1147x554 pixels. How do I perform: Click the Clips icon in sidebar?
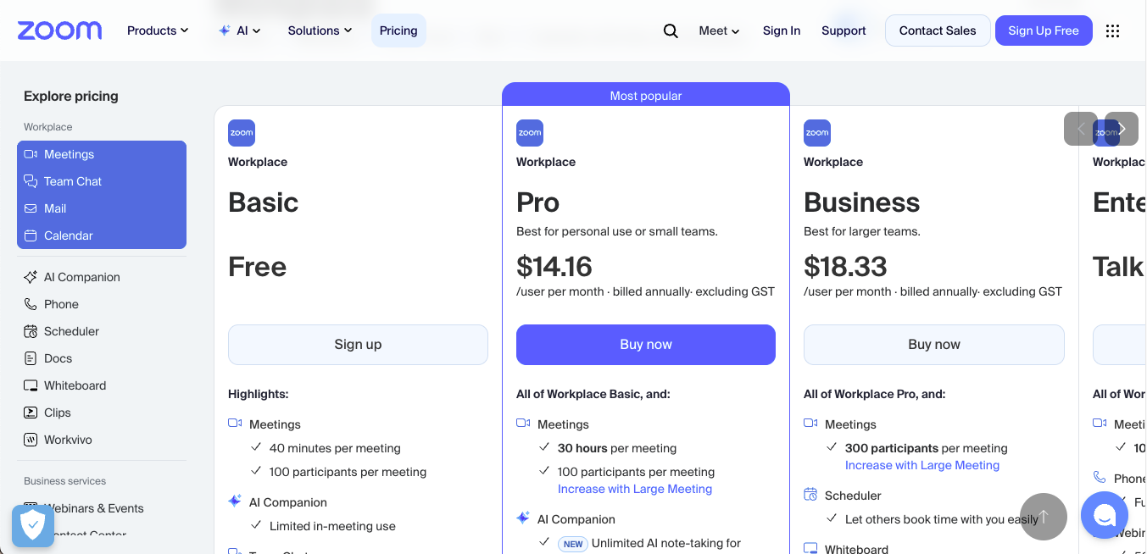[31, 413]
